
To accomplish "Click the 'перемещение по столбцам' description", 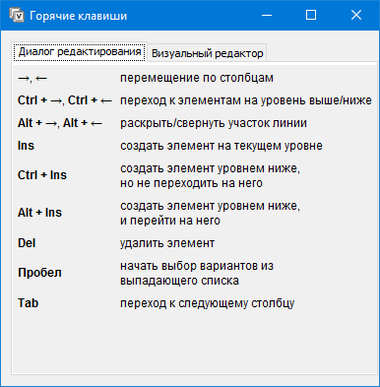I will [197, 78].
